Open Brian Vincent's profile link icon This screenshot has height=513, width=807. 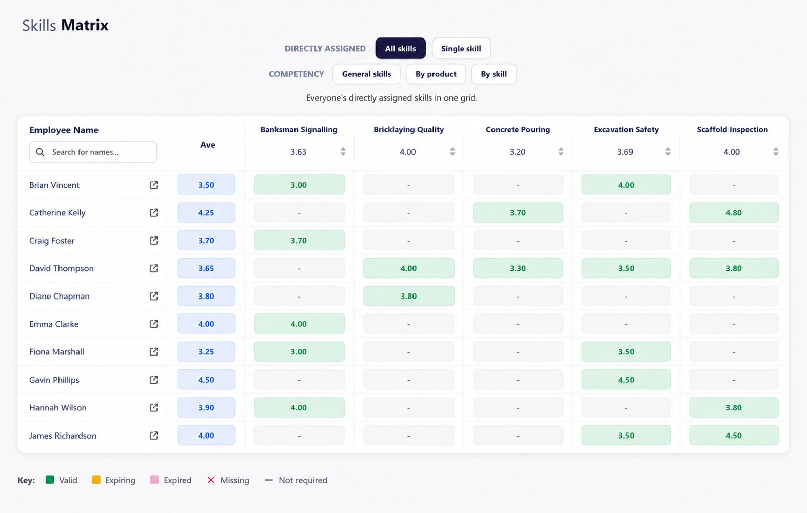153,185
